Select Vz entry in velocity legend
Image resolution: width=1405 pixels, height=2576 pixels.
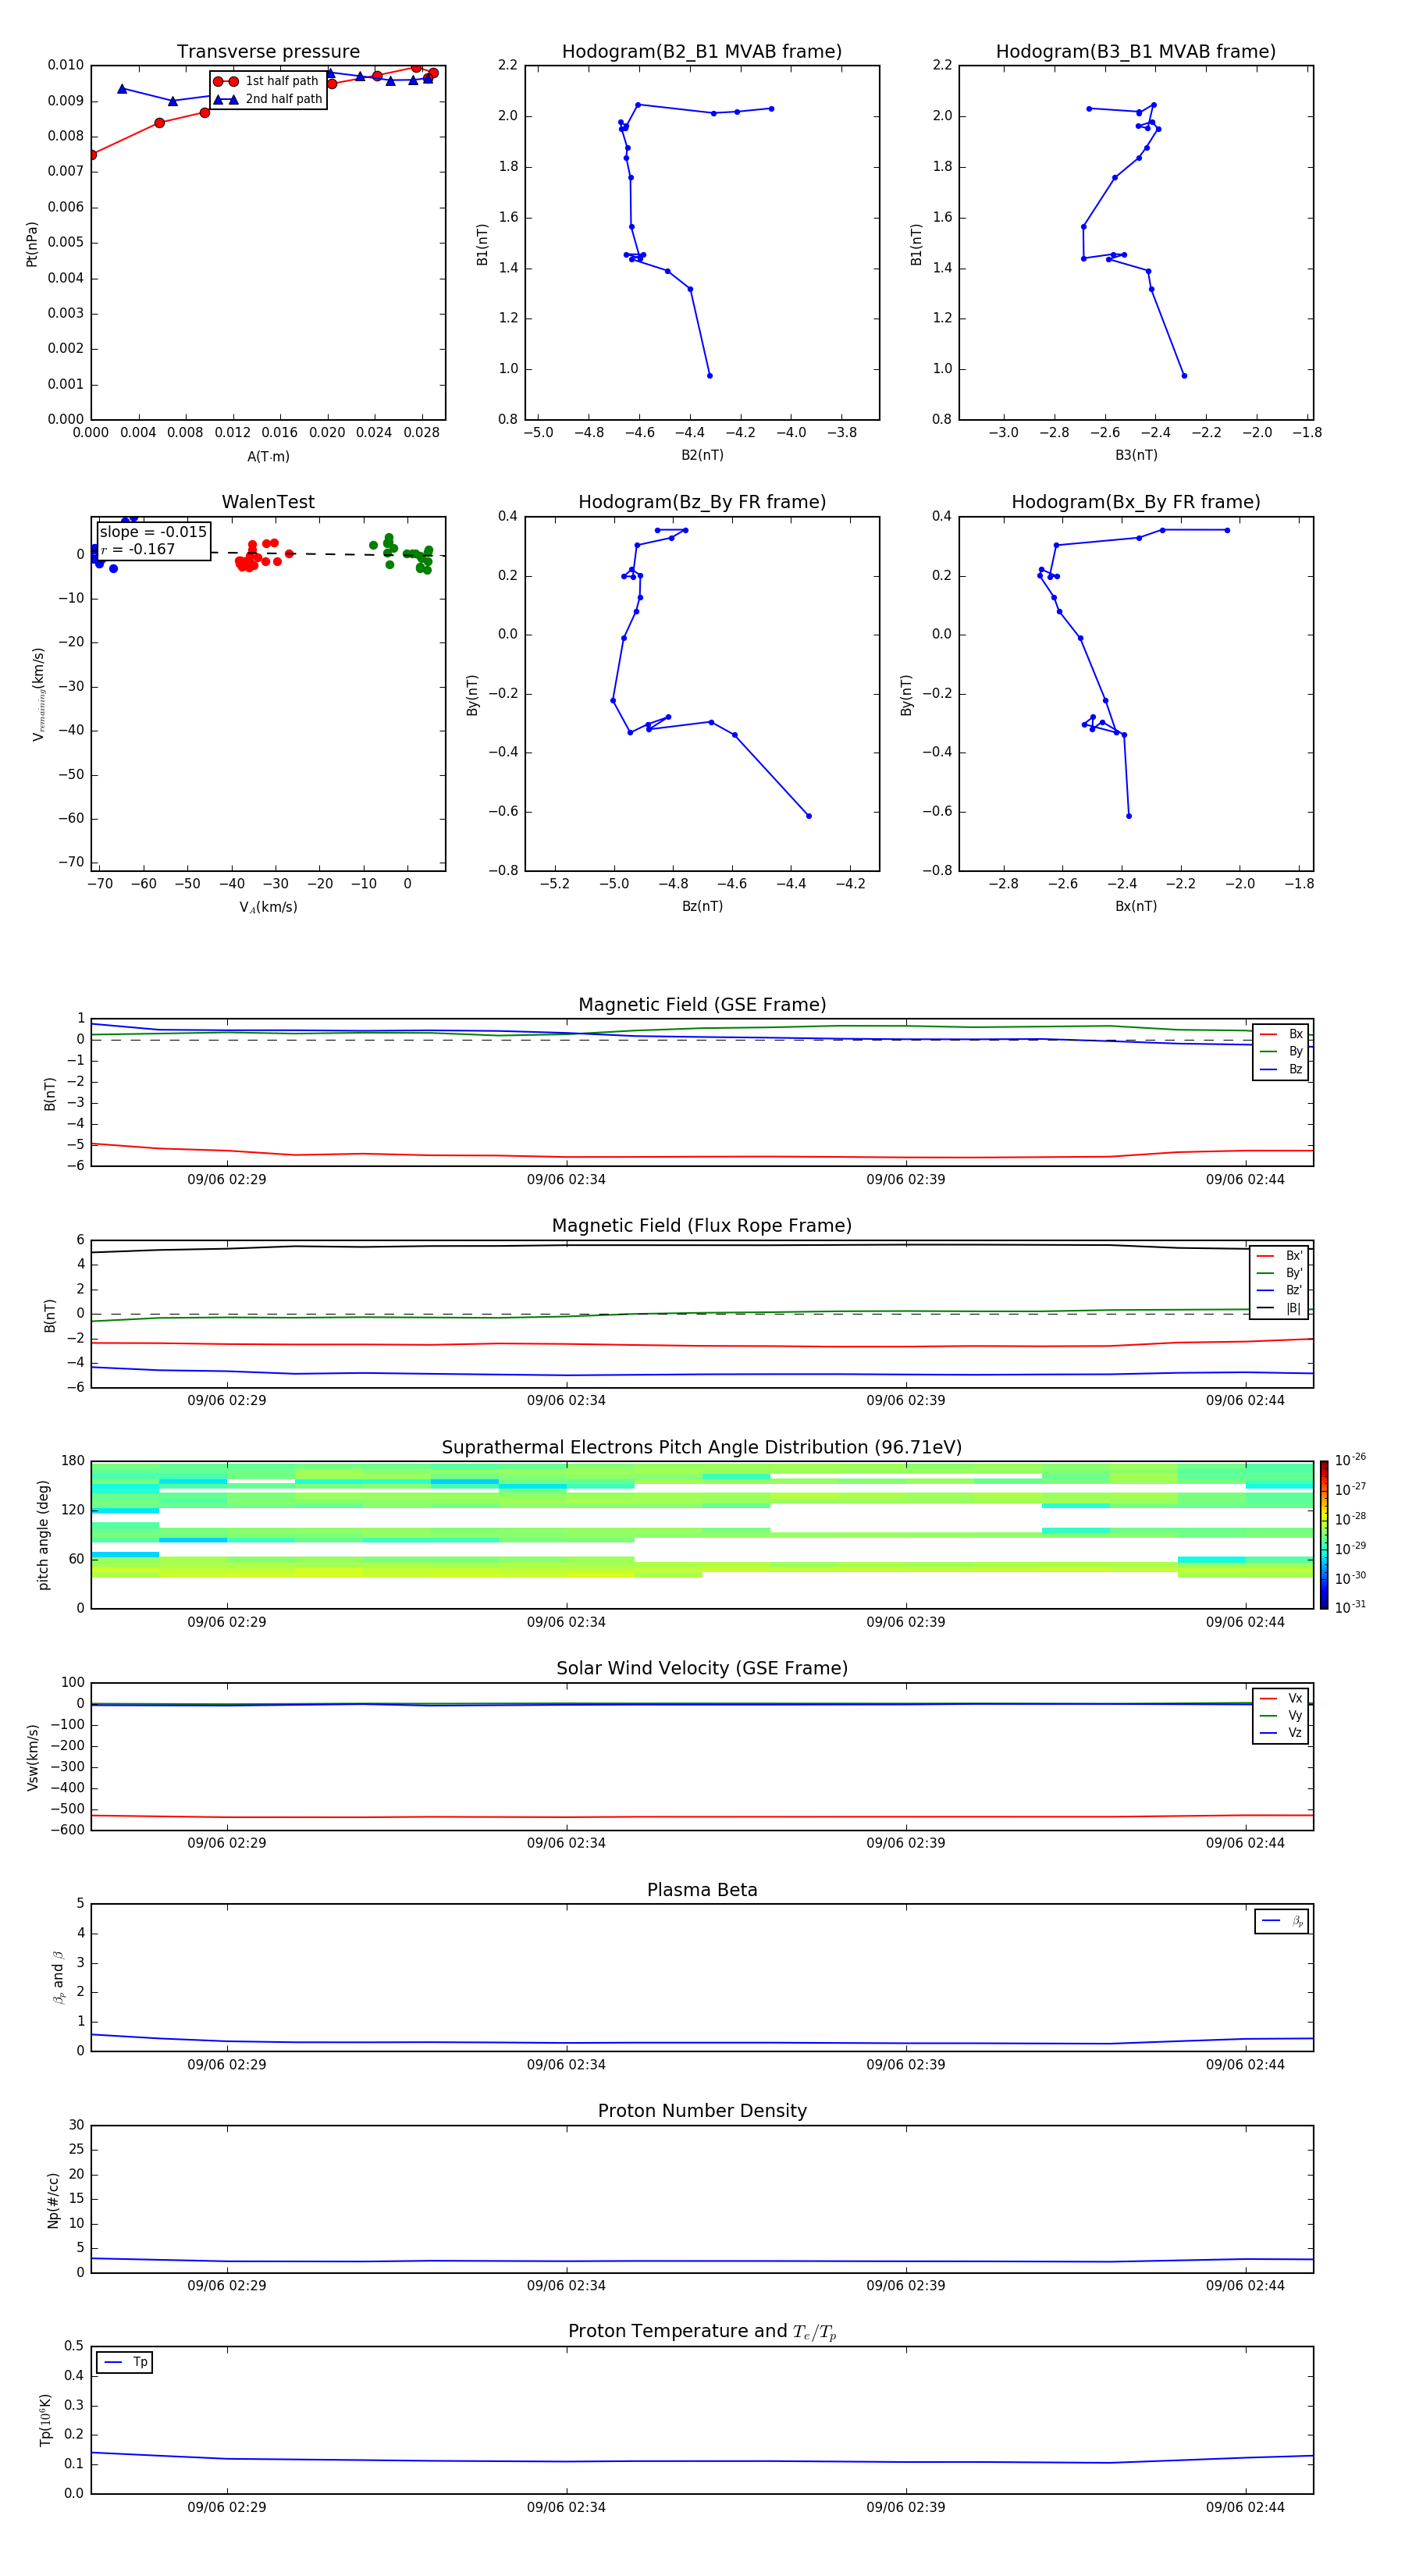point(1281,1732)
